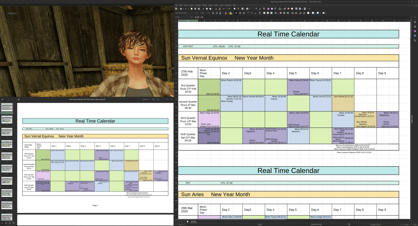Image resolution: width=418 pixels, height=226 pixels.
Task: Switch to the PST PDT sheet tab
Action: [x=194, y=221]
